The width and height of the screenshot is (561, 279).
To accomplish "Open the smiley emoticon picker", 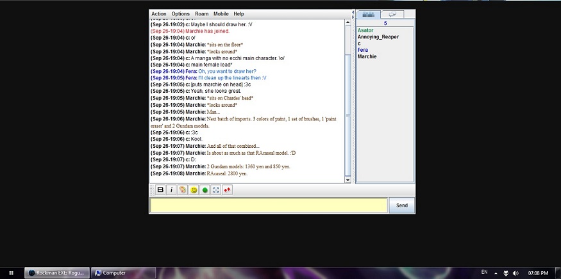I will (x=194, y=190).
